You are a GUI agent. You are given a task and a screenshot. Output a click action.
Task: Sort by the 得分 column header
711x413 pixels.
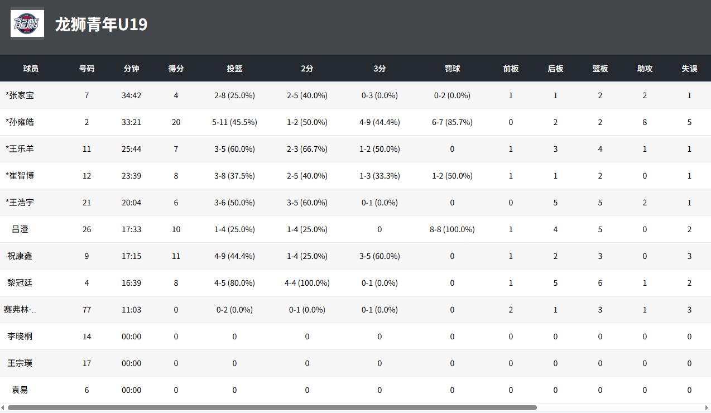point(176,69)
